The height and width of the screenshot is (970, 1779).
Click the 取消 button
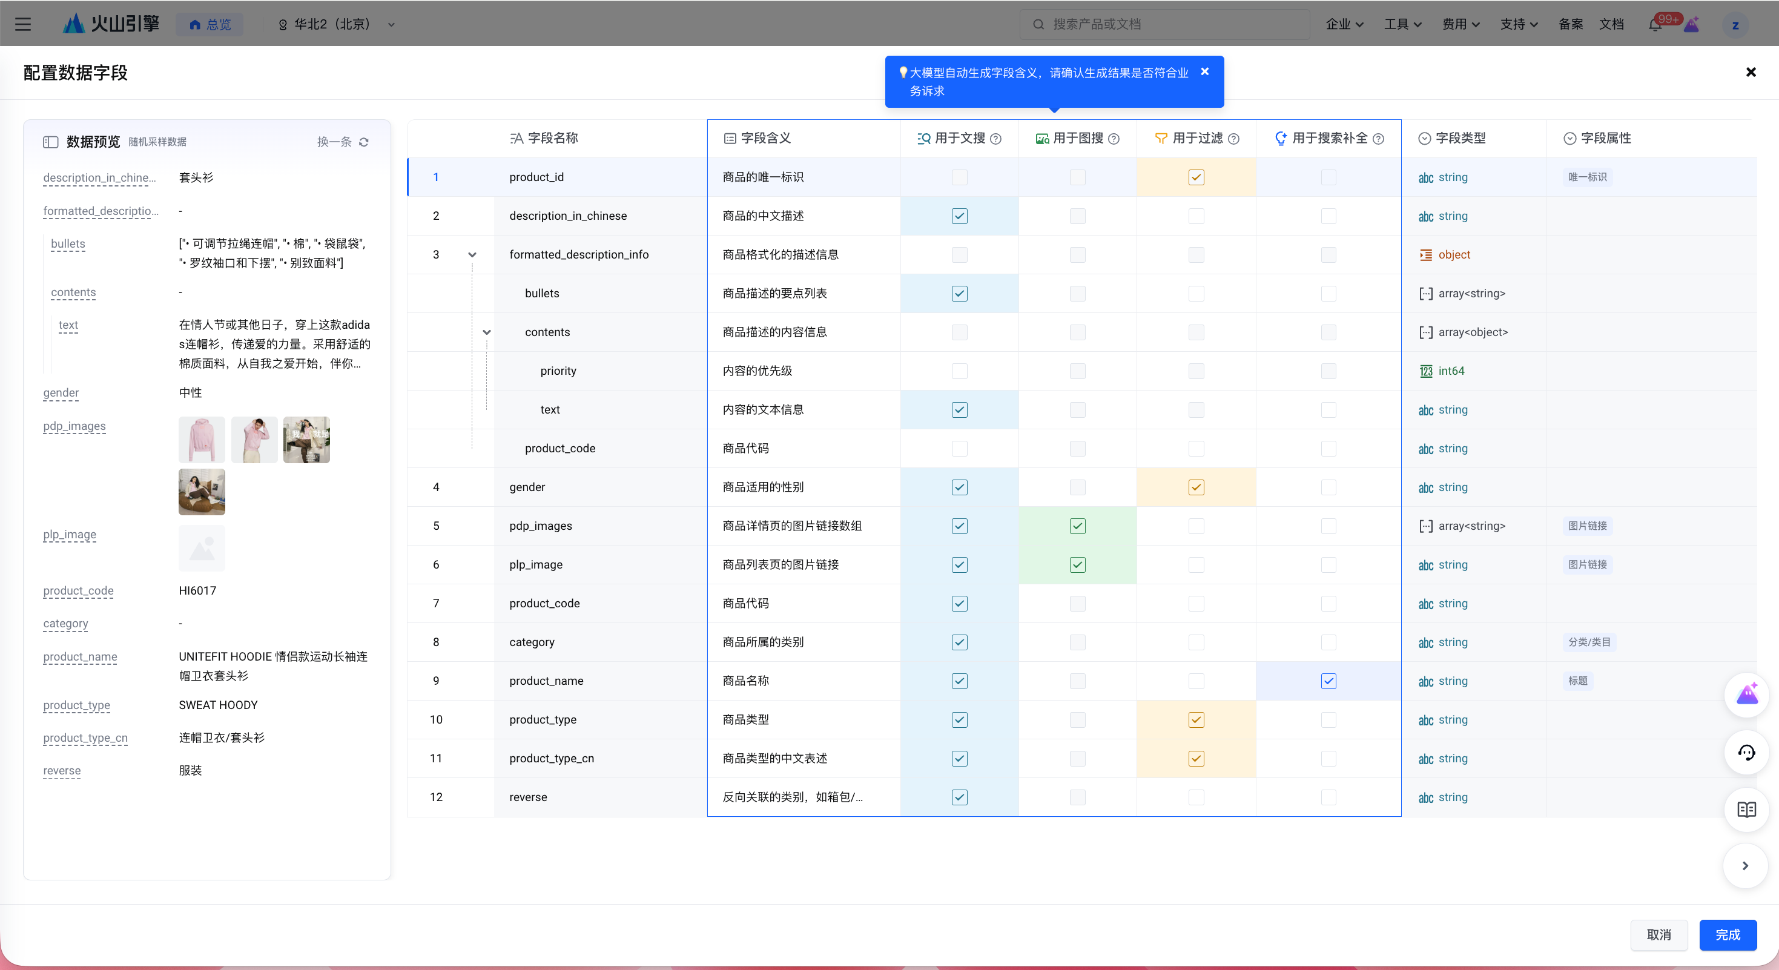[x=1659, y=935]
